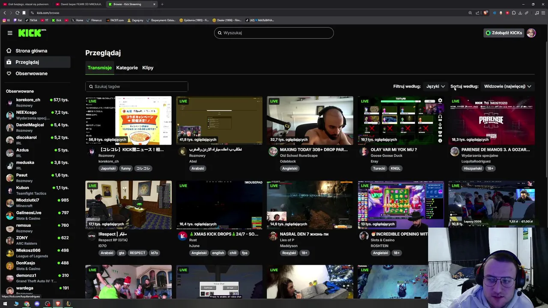Click the Turecki tag

(x=379, y=169)
